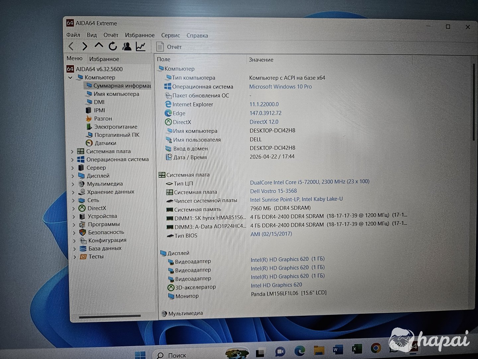Expand the Операционная система tree node
The image size is (478, 359).
click(x=72, y=160)
